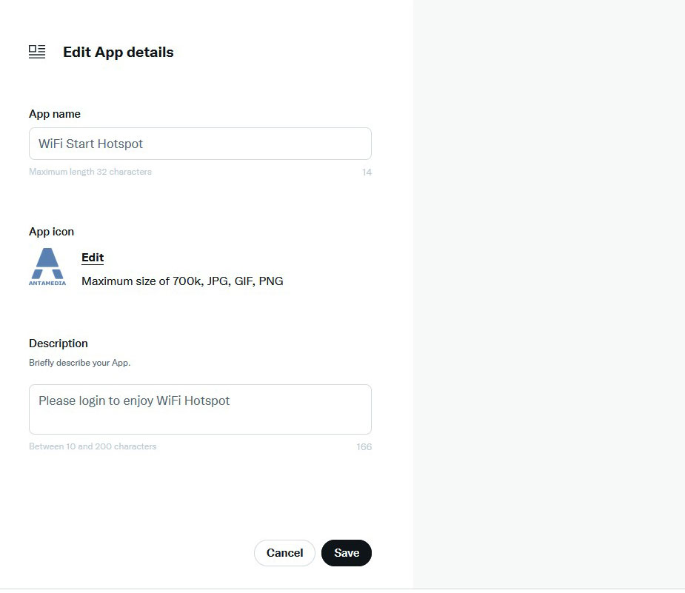Viewport: 685px width, 593px height.
Task: Click the empty gray panel on the right
Action: (x=549, y=296)
